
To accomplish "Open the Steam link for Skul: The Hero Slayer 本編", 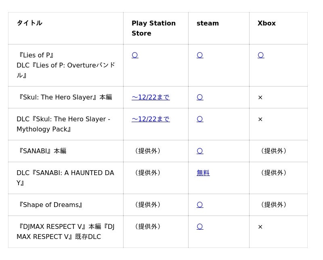I will point(200,97).
